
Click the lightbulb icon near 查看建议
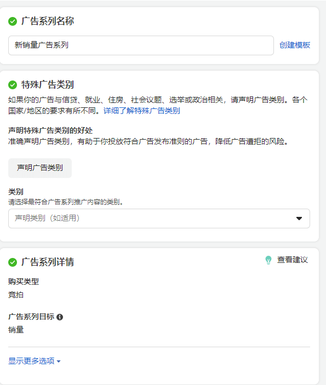(x=268, y=260)
